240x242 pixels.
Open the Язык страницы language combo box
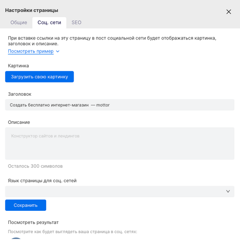coord(120,191)
